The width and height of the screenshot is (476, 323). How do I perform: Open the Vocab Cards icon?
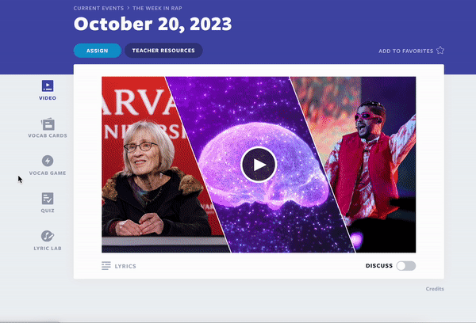[48, 124]
